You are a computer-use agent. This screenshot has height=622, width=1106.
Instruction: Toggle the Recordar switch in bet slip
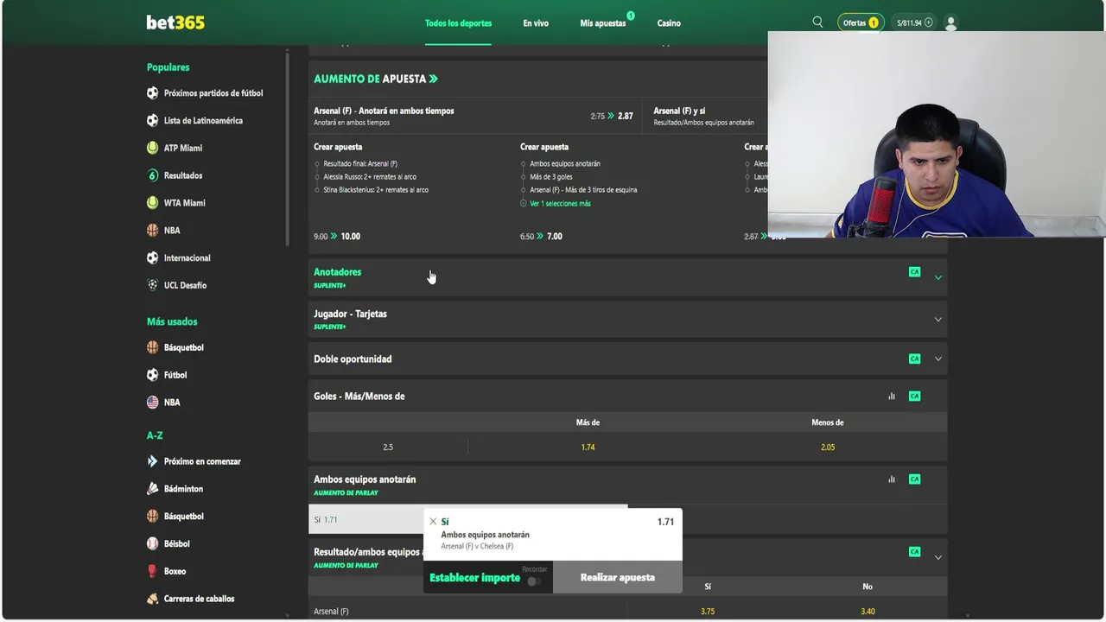point(535,581)
